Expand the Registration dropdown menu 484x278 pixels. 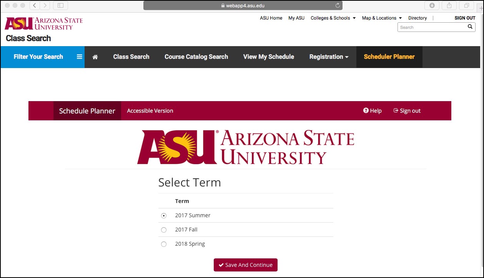click(x=329, y=57)
